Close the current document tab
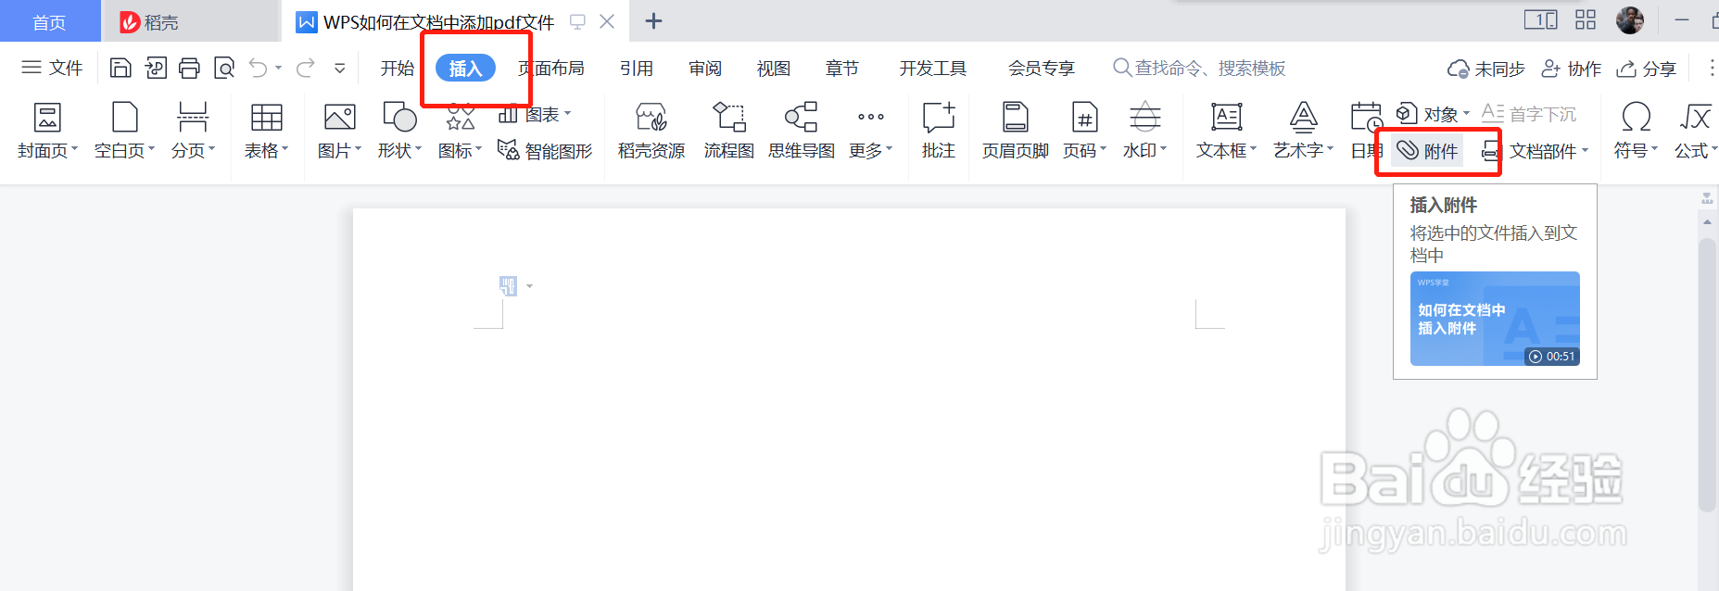The height and width of the screenshot is (591, 1719). point(607,21)
